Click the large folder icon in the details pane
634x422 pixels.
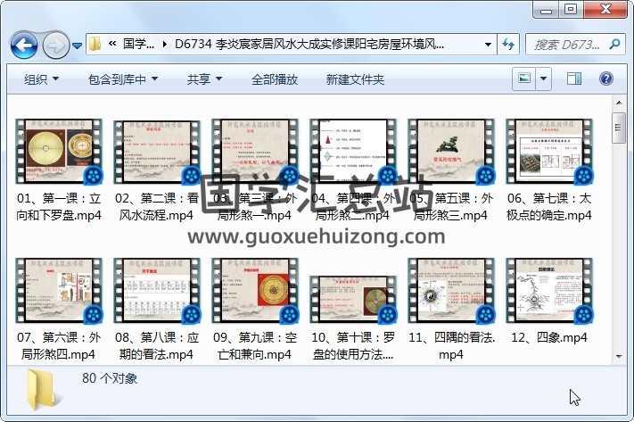(x=43, y=386)
